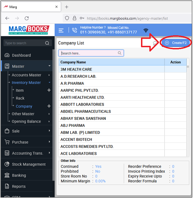Select the ABDIEL PHARMACEUTICALS row
This screenshot has height=198, width=193.
coord(123,111)
